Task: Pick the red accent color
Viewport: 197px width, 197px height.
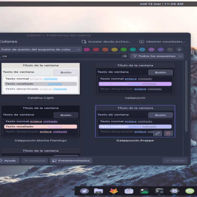Action: (96, 49)
